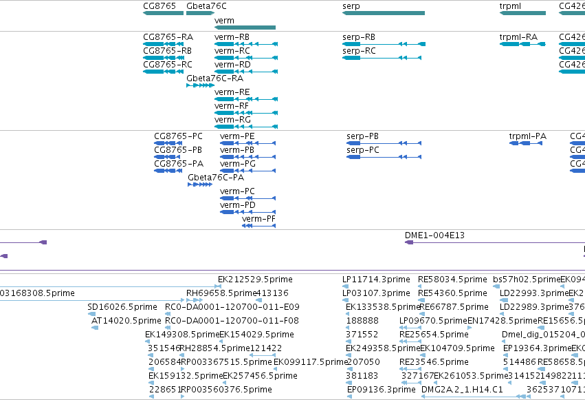Click EST EK261053.5prime
This screenshot has height=400, width=585.
coord(437,383)
